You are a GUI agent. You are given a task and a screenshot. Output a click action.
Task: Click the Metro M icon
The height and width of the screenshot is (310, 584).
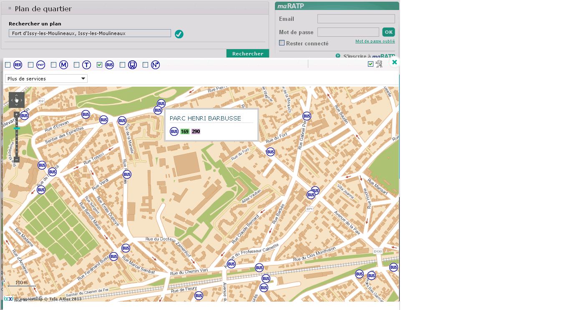click(63, 65)
